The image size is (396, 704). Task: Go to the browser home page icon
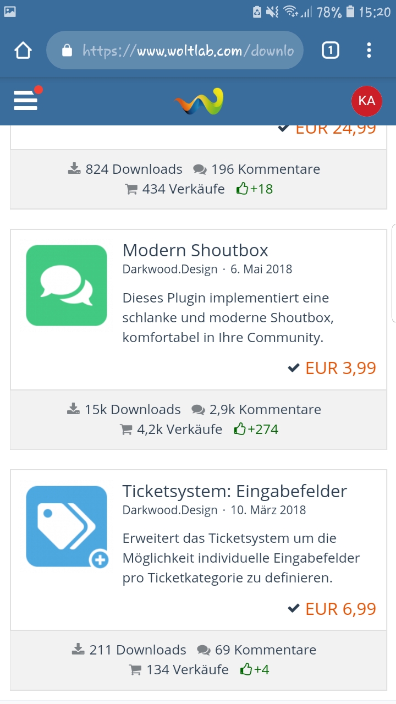point(23,51)
